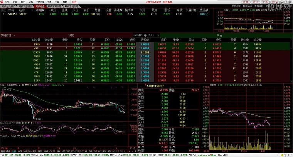
Task: Click the red application logo icon
Action: [2, 2]
